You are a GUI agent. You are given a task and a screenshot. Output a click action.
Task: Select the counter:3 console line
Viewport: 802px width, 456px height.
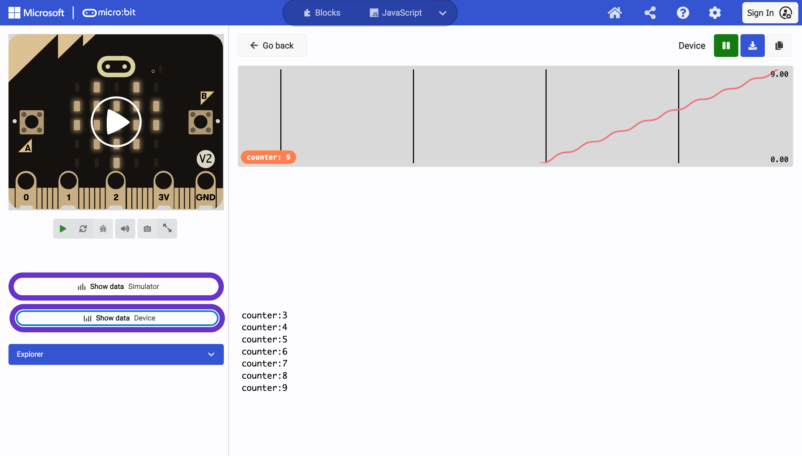coord(264,315)
